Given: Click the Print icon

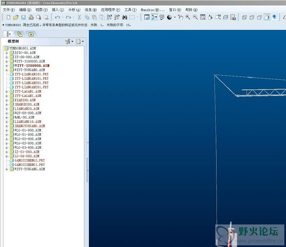Looking at the screenshot, I should [x=31, y=17].
